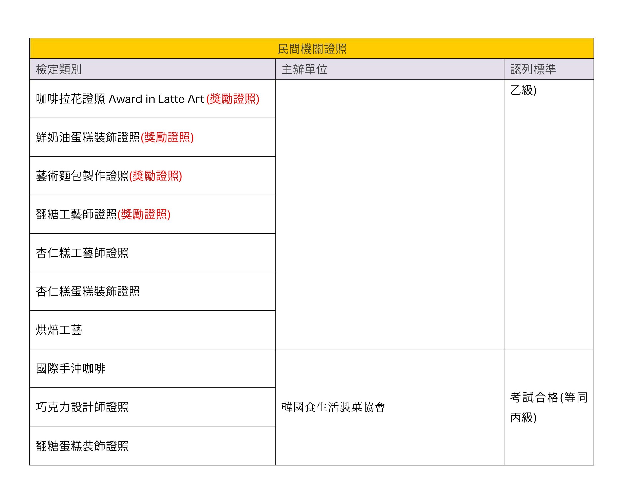Click the 韓國食生活製菓協會 organizer cell
Image resolution: width=626 pixels, height=487 pixels.
pyautogui.click(x=333, y=407)
